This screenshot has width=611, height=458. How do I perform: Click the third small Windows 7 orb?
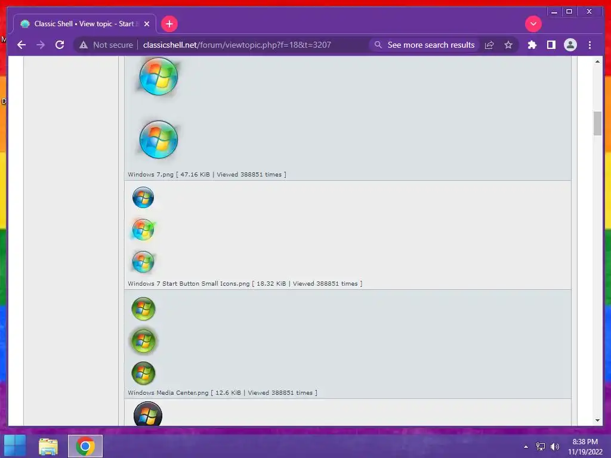click(143, 261)
